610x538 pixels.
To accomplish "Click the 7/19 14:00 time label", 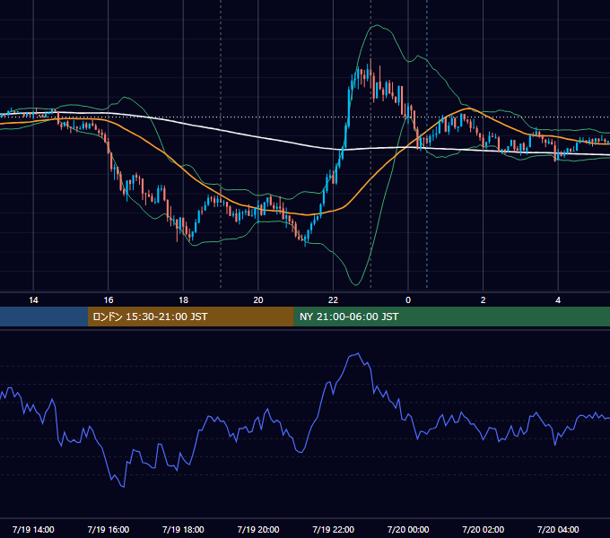I will point(33,529).
